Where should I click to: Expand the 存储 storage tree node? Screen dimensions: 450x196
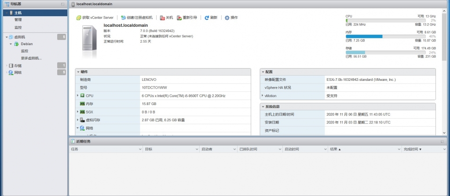[7, 65]
